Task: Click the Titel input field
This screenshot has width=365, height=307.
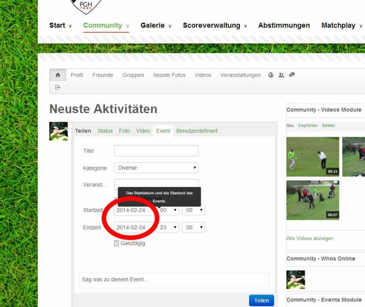Action: [156, 151]
